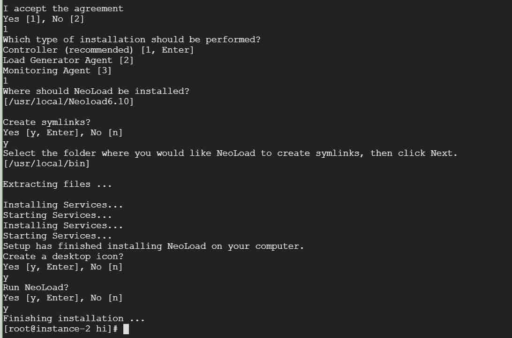Click the first 'Installing Services...' line
This screenshot has height=338, width=512.
click(63, 205)
